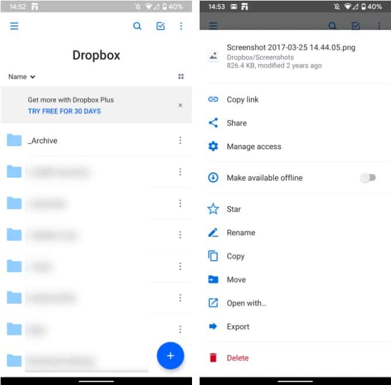Tap TRY FREE FOR 30 DAYS link
This screenshot has width=391, height=385.
tap(64, 111)
